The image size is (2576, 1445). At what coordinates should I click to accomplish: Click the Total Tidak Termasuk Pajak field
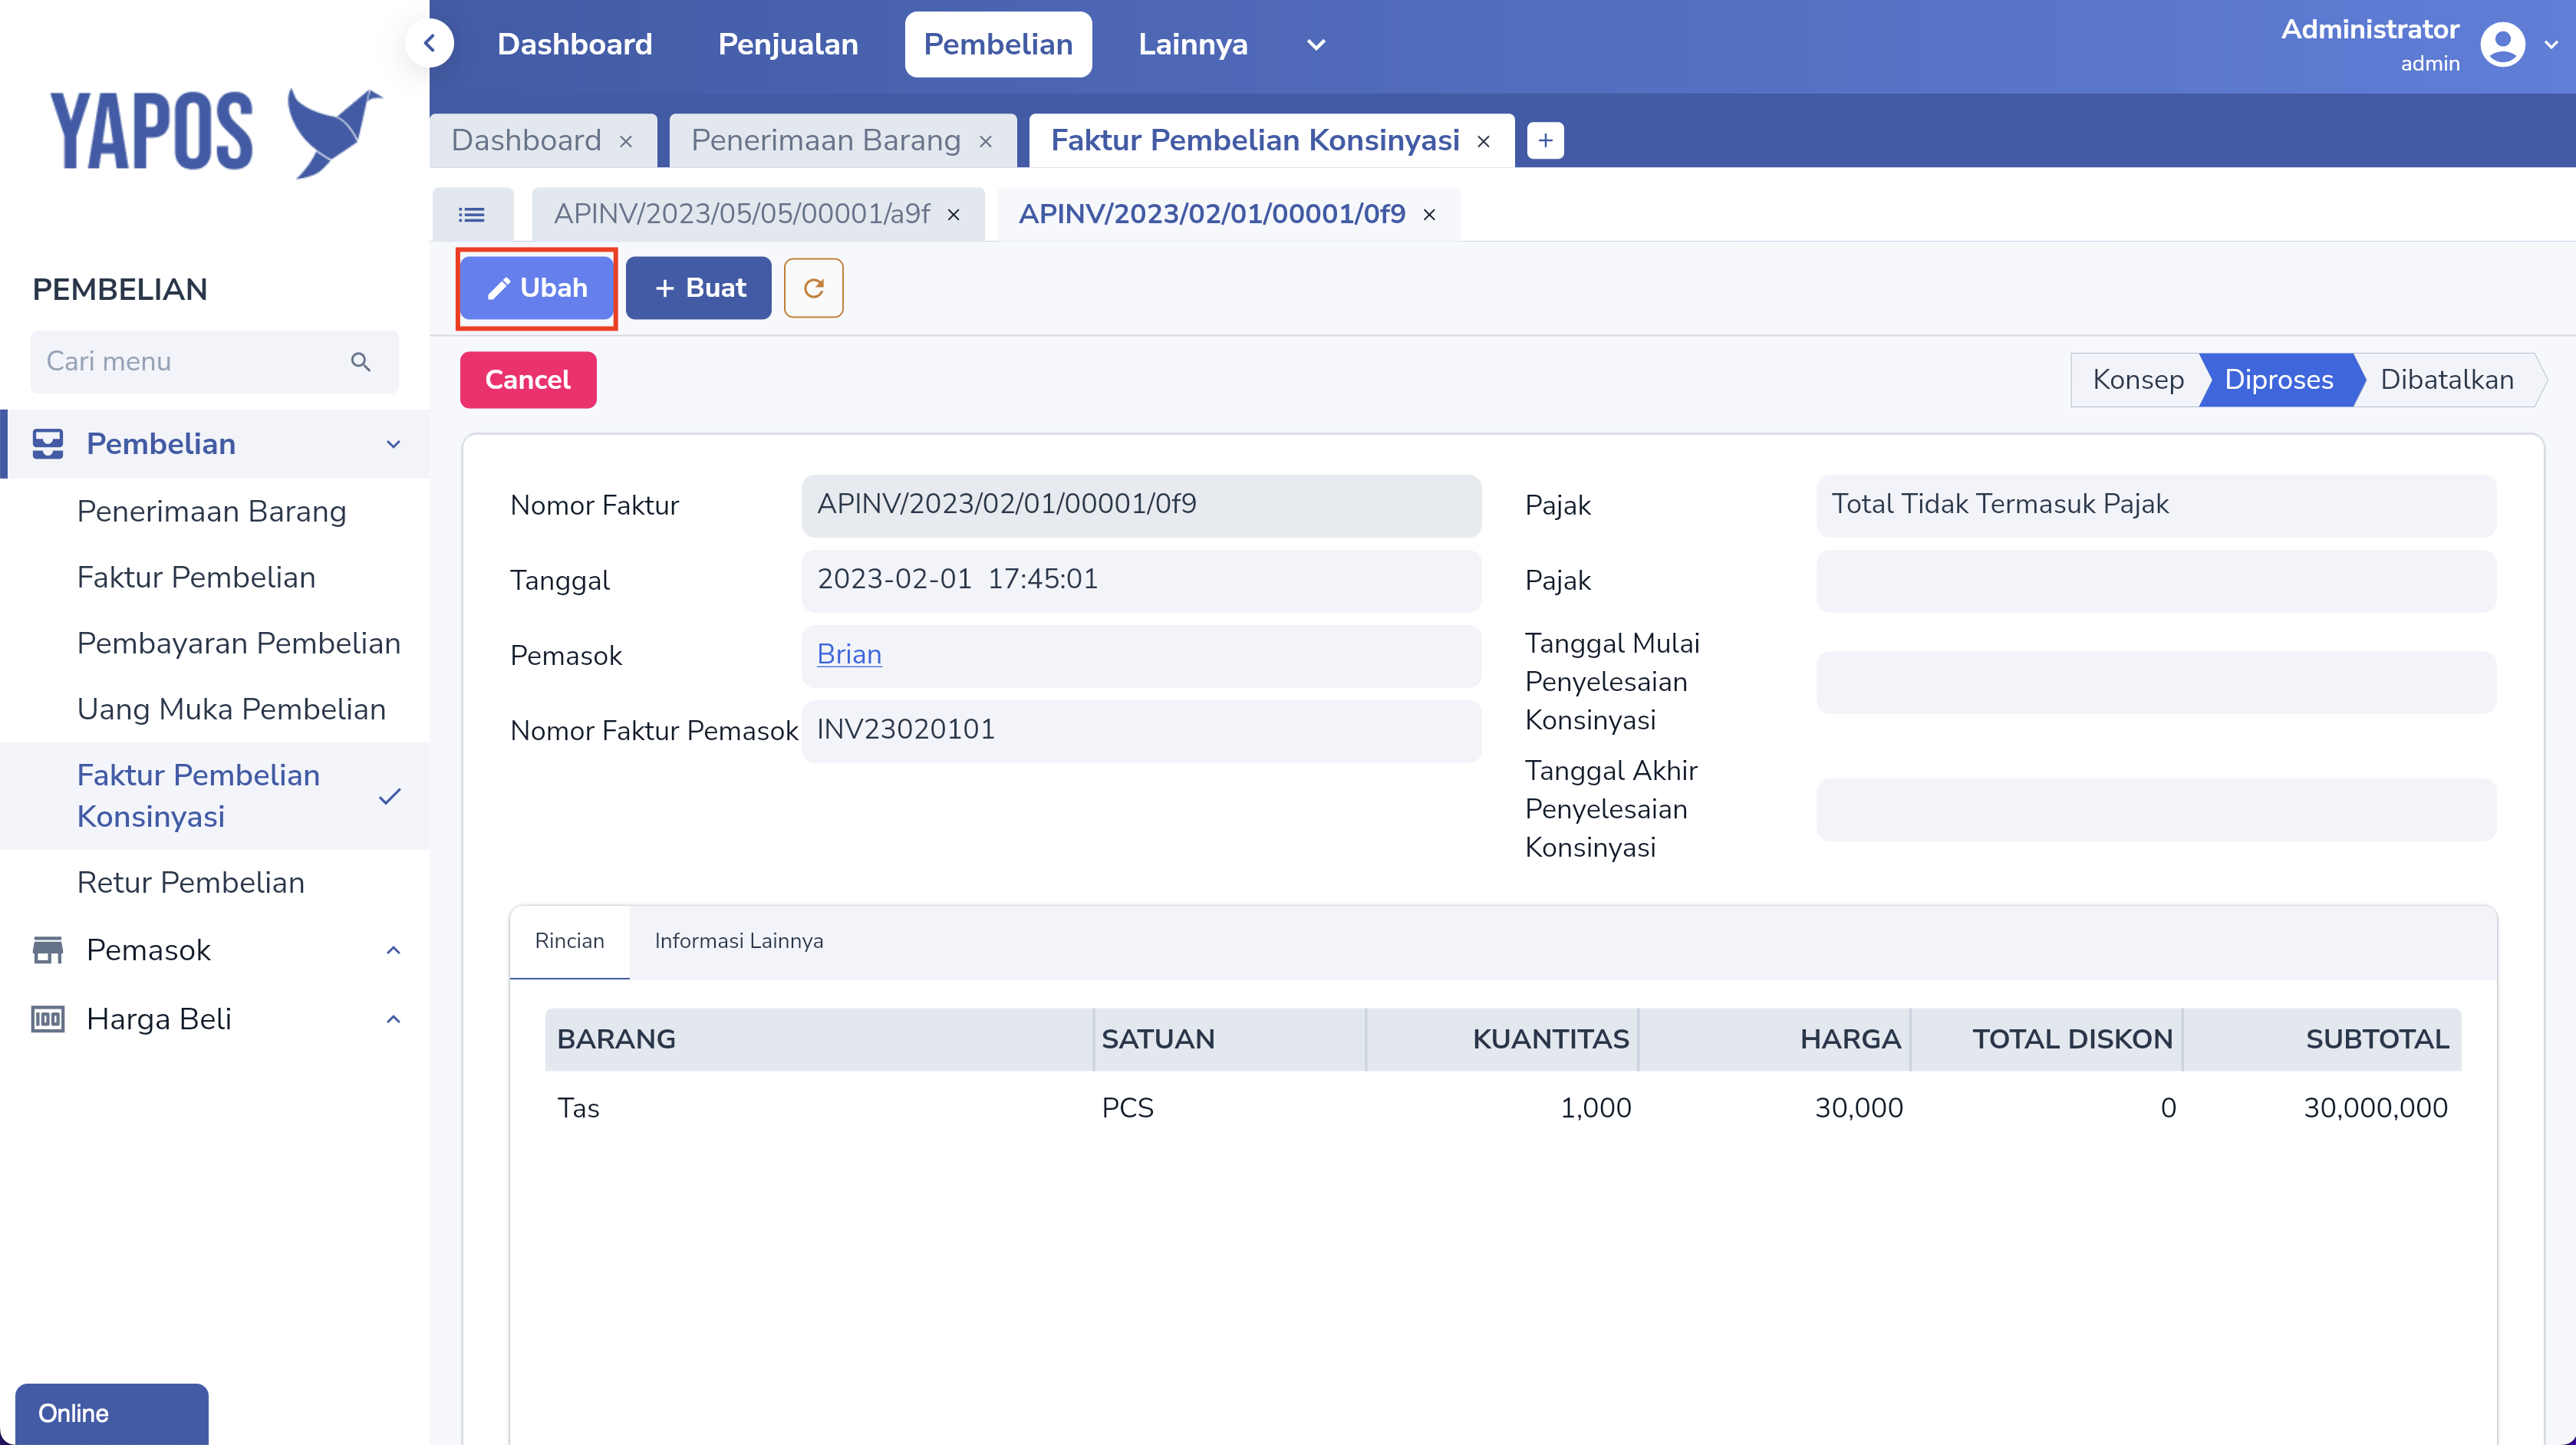coord(2156,505)
